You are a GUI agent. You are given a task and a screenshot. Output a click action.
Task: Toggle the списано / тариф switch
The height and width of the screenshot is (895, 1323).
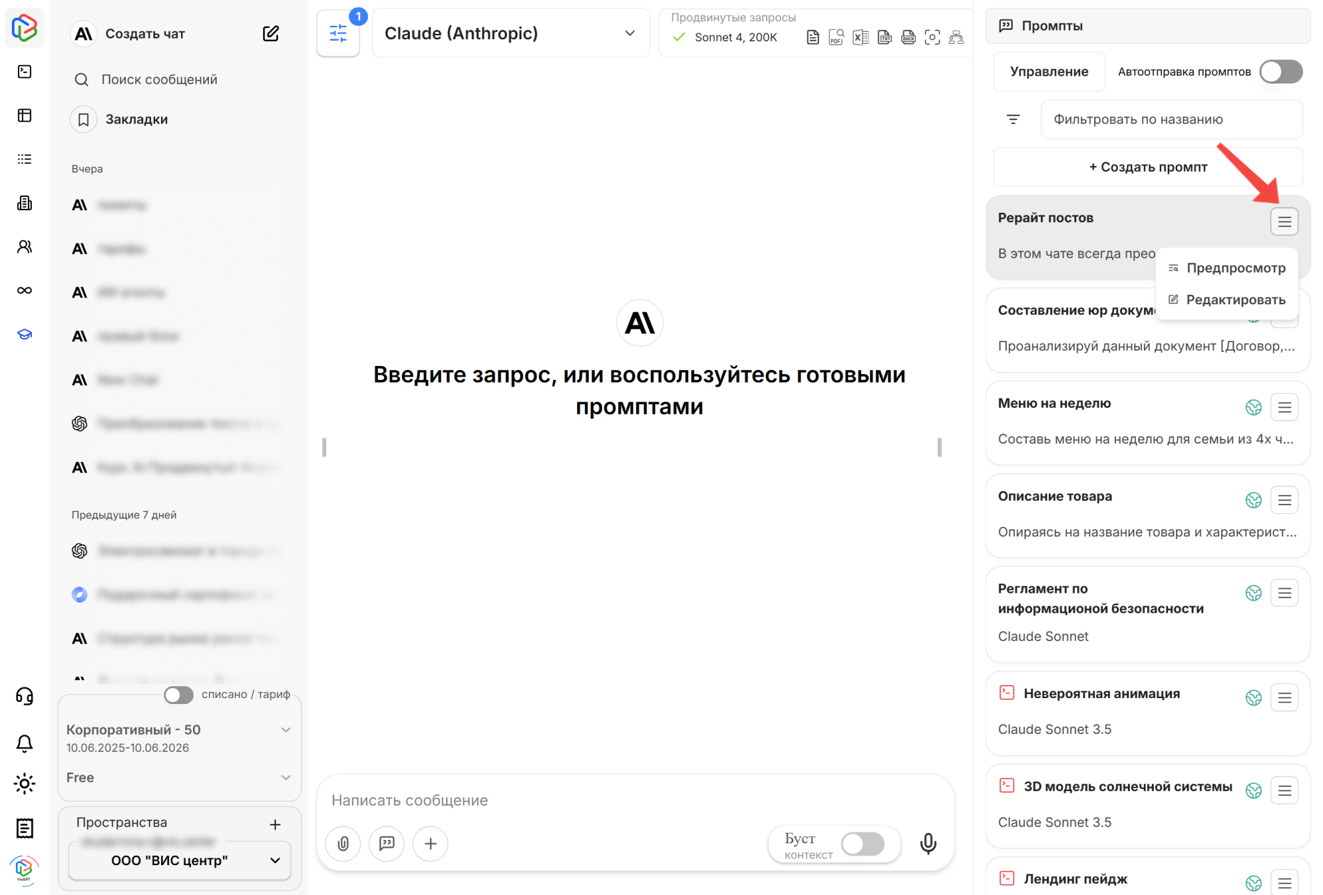(x=178, y=694)
